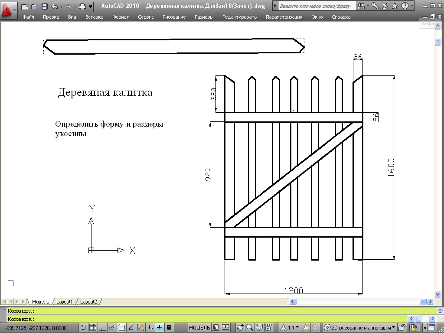Screen dimensions: 444x333
Task: Click the keyword search input field
Action: [317, 6]
